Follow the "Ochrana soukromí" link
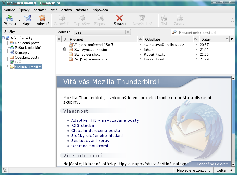Viewport: 237px width, 175px height. (90, 146)
